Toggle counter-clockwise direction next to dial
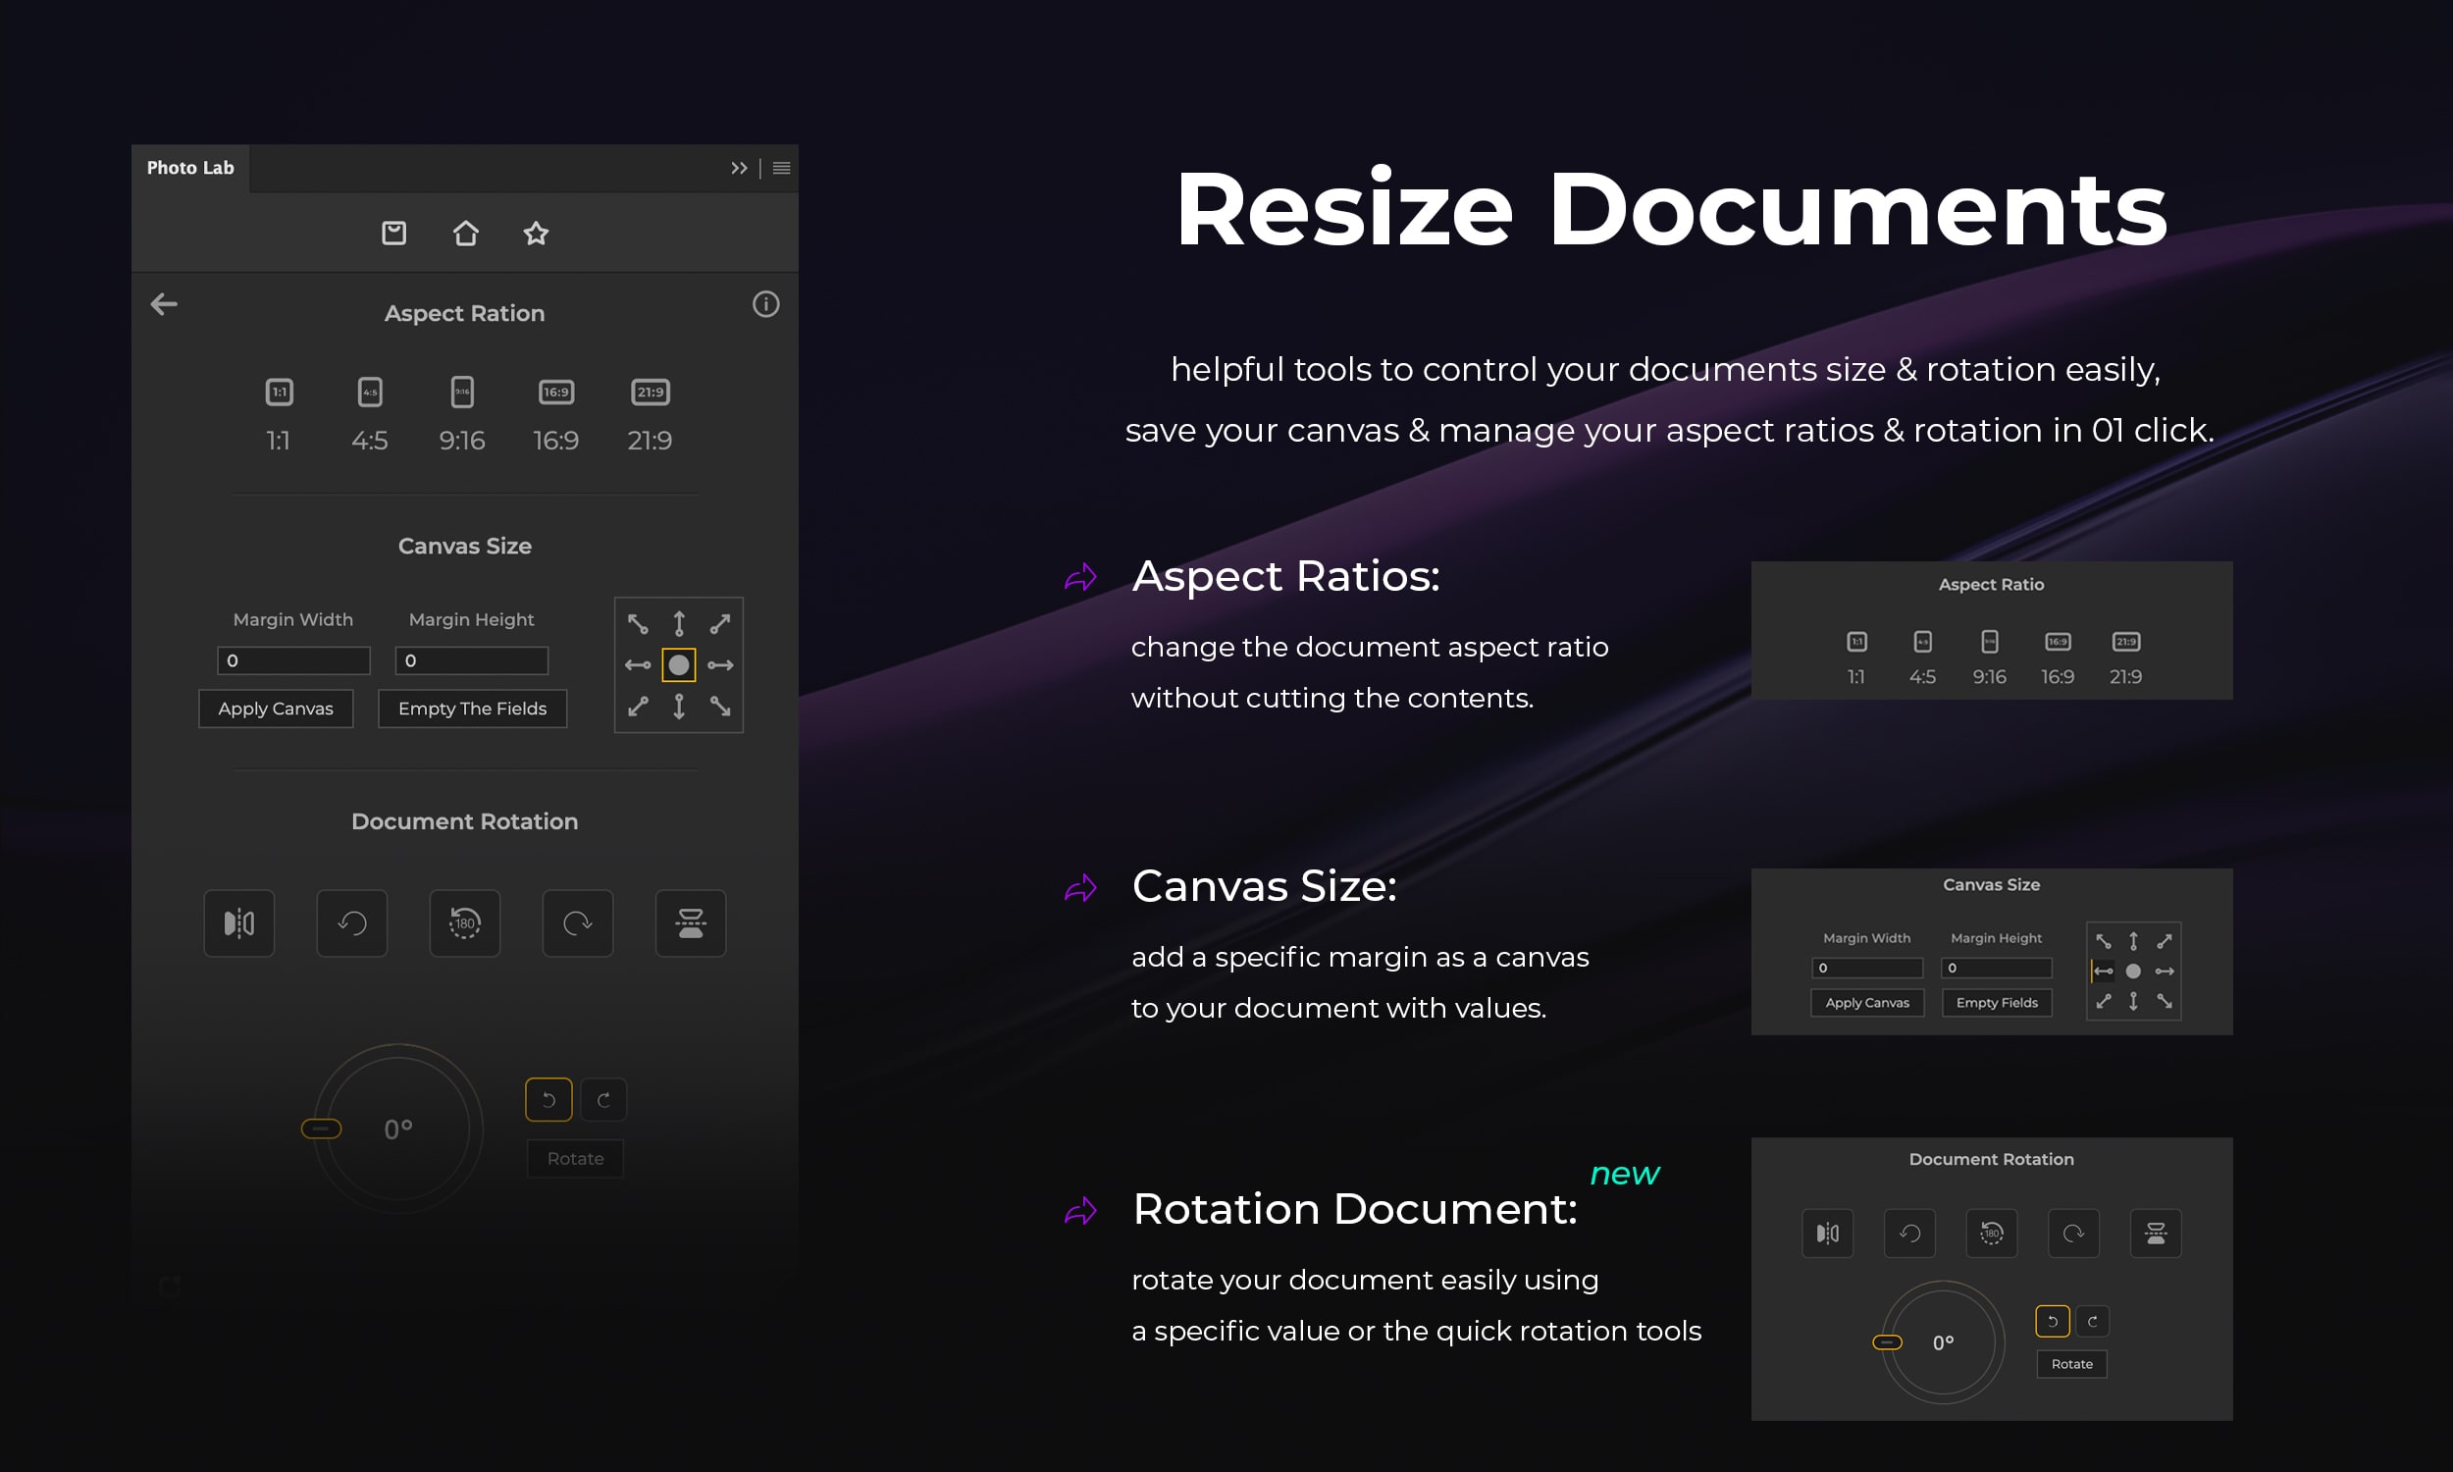 click(548, 1099)
